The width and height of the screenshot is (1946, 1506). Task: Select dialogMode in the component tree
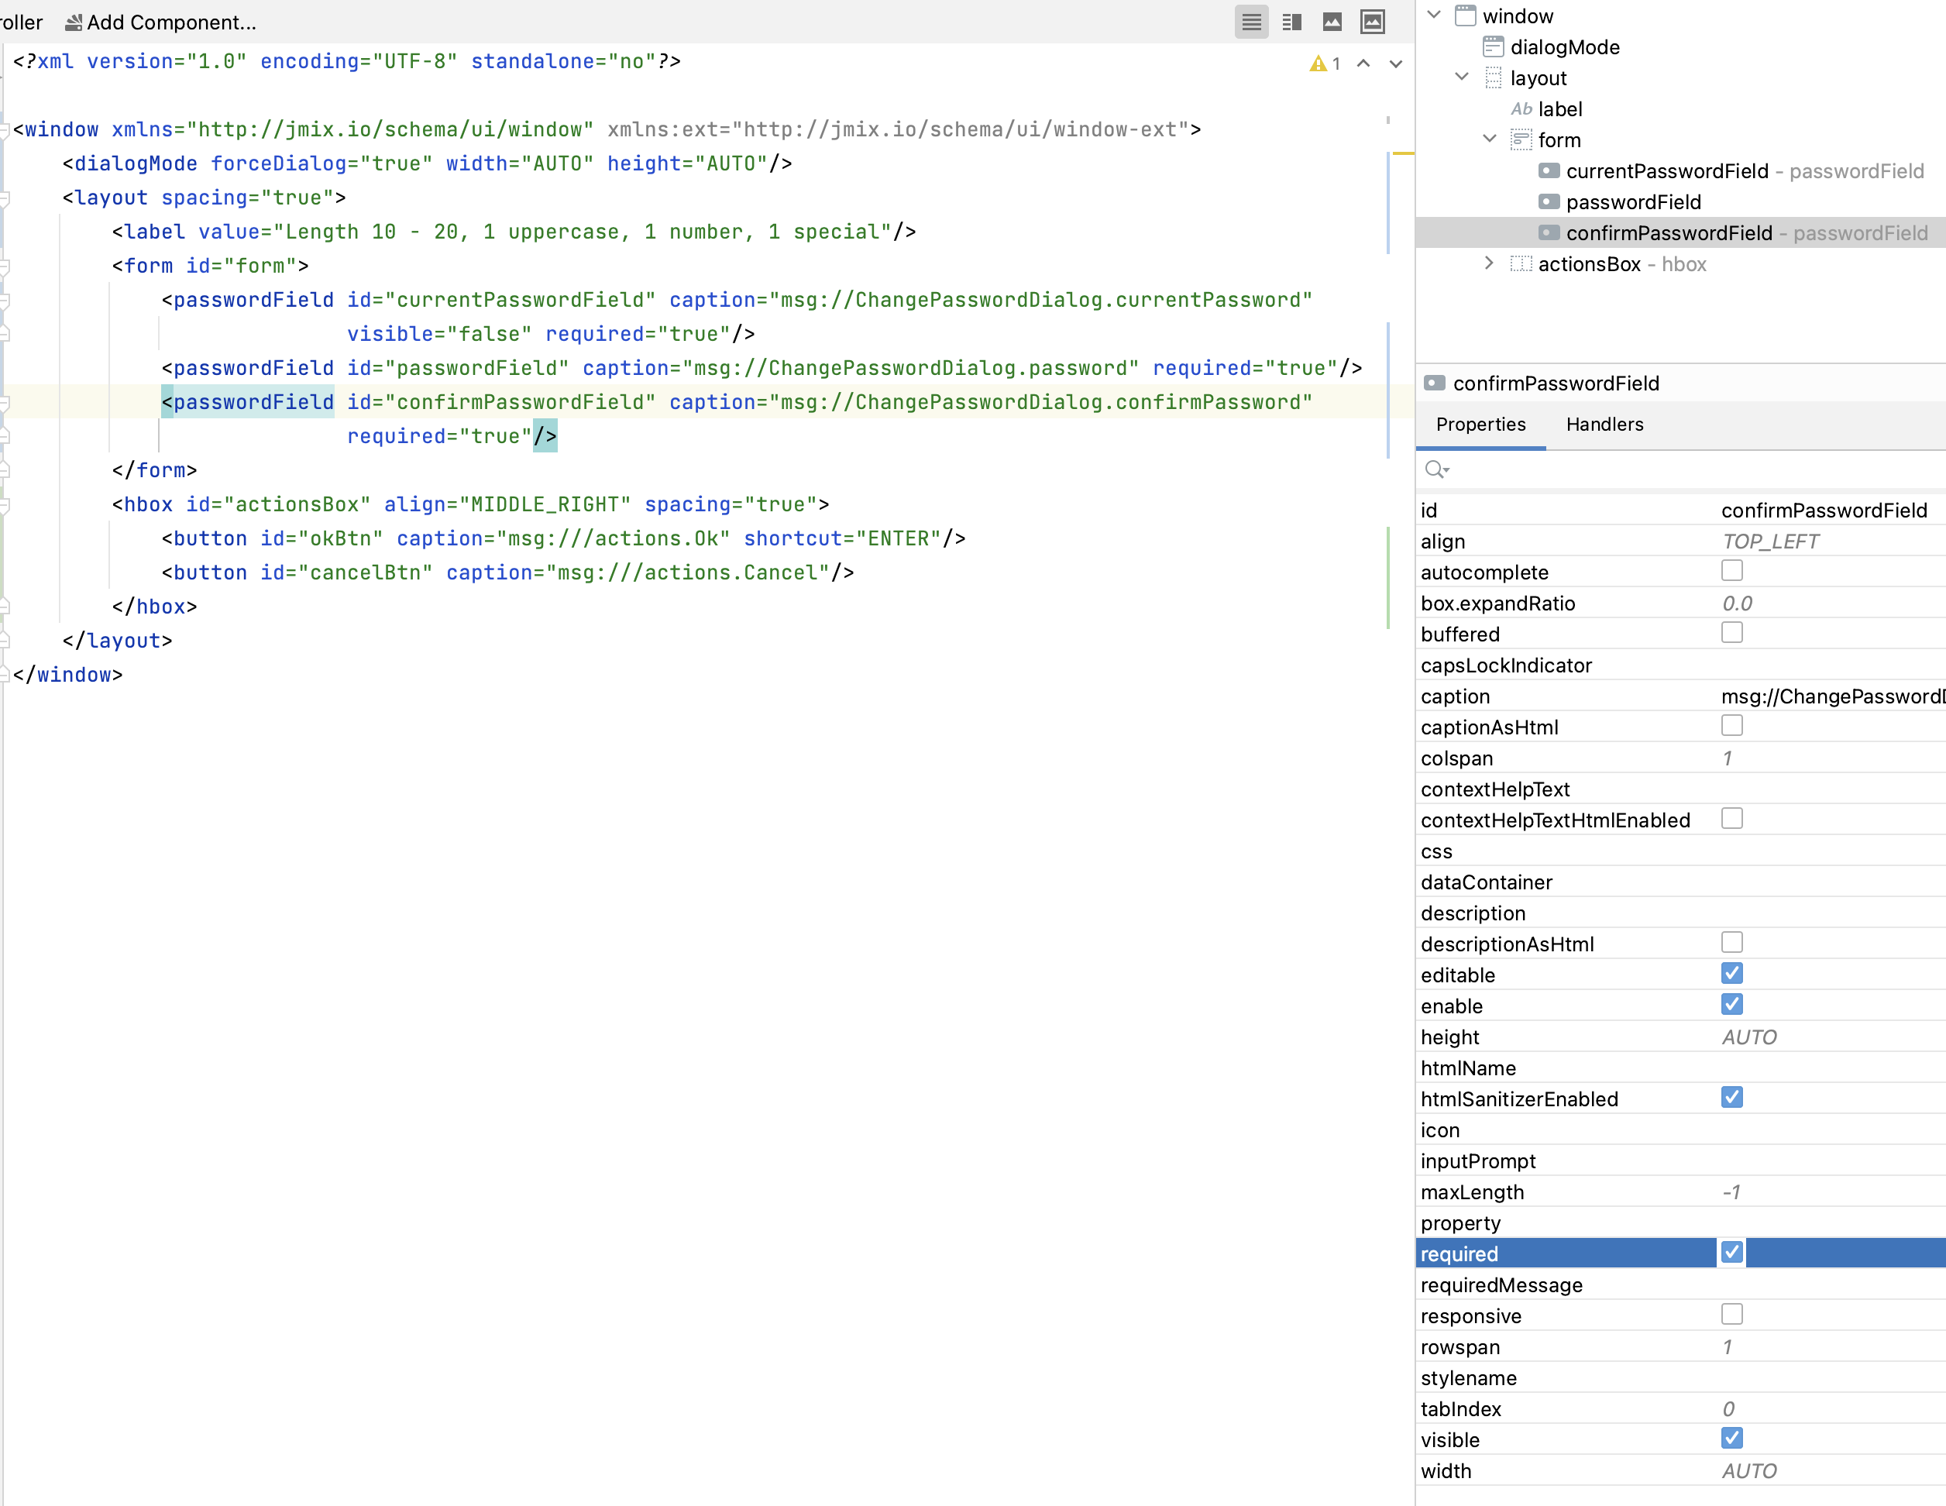pyautogui.click(x=1565, y=47)
